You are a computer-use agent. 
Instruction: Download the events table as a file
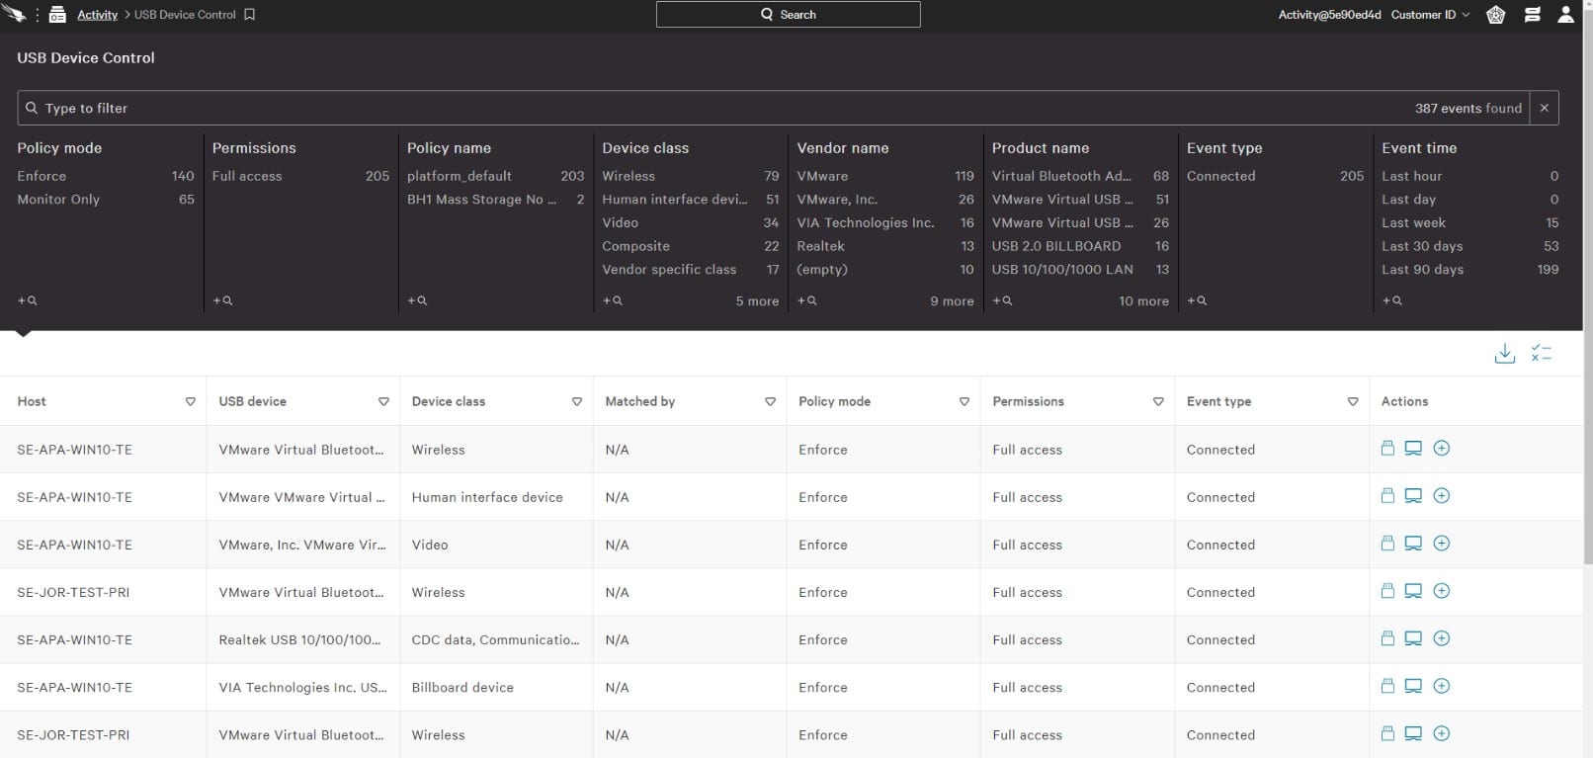tap(1505, 353)
